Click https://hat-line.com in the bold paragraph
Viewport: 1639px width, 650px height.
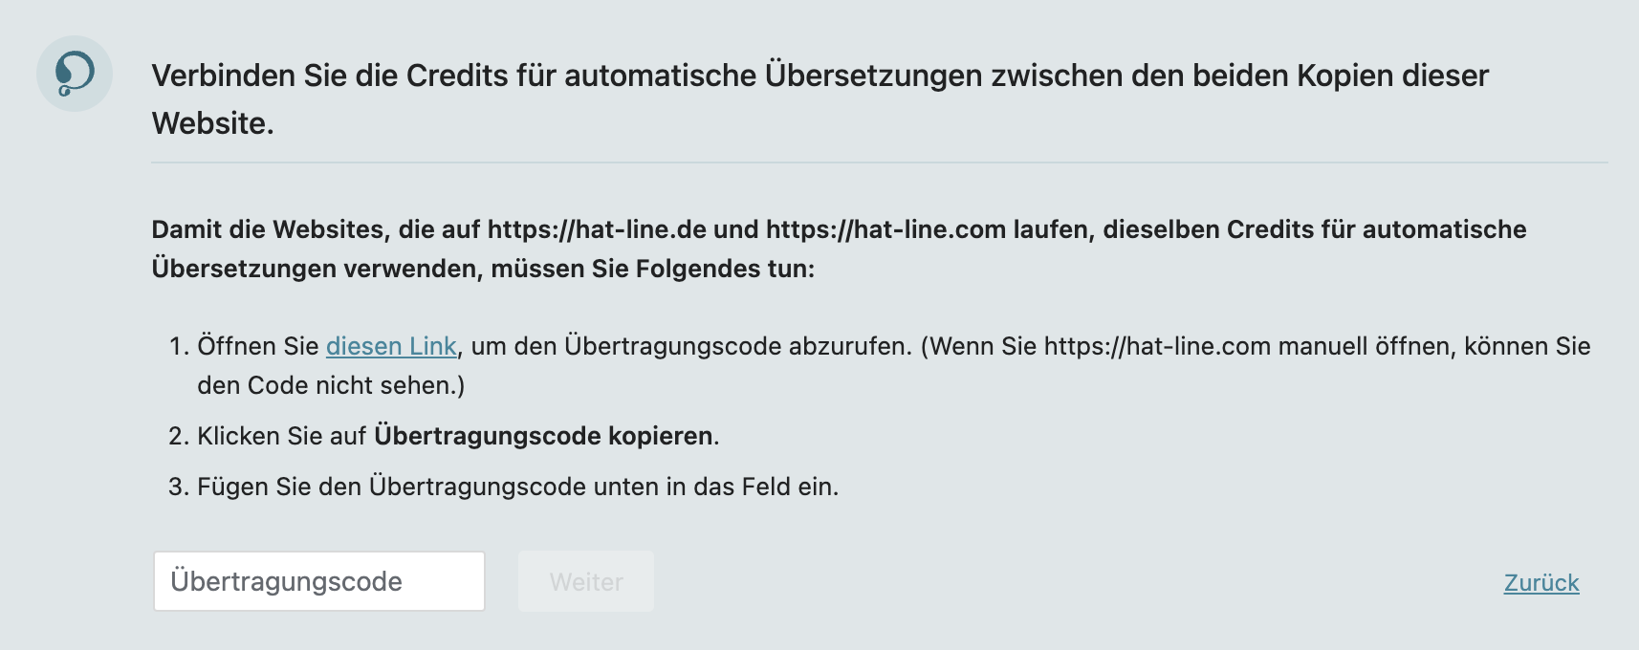coord(885,229)
